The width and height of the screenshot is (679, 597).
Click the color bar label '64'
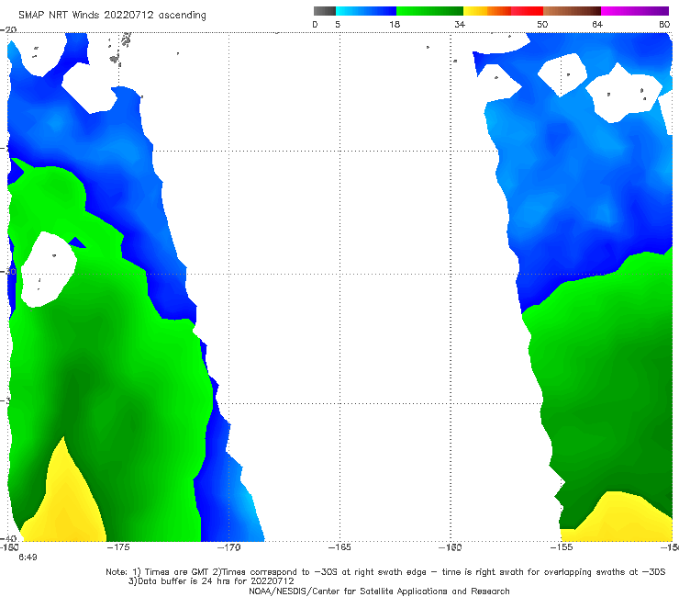point(597,25)
